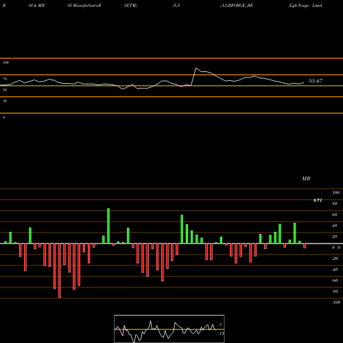Click the RSI value 55.47 label

pyautogui.click(x=316, y=81)
